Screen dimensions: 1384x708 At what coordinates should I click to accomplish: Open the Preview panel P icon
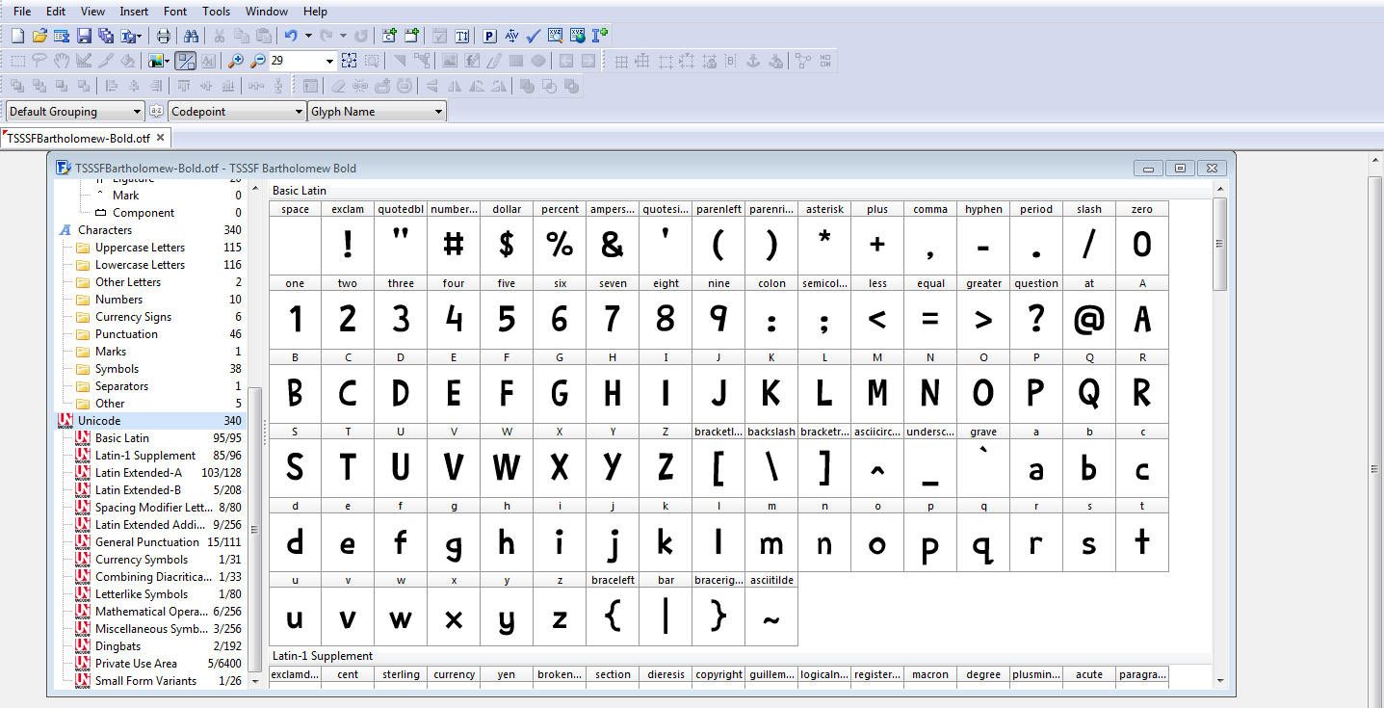coord(489,36)
